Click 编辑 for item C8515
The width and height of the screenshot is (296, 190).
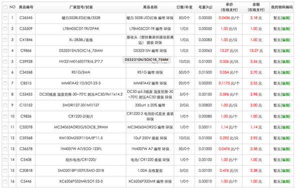coord(285,83)
